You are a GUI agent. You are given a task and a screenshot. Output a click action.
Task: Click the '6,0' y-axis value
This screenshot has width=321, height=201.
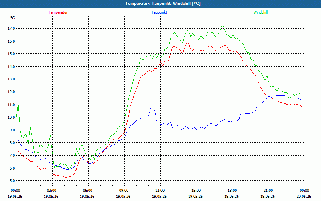click(x=12, y=168)
